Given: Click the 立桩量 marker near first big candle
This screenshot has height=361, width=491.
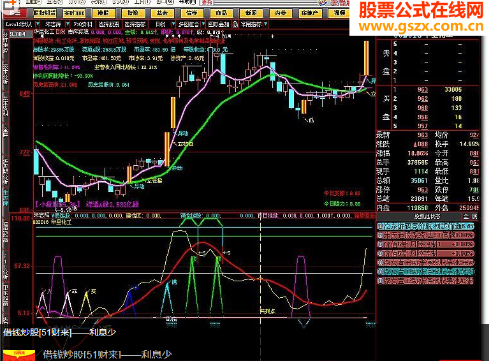Looking at the screenshot, I should coord(184,144).
